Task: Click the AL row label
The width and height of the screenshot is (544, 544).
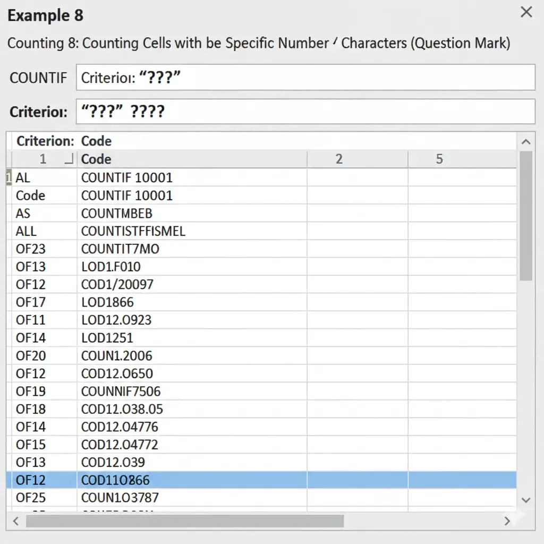Action: click(23, 177)
